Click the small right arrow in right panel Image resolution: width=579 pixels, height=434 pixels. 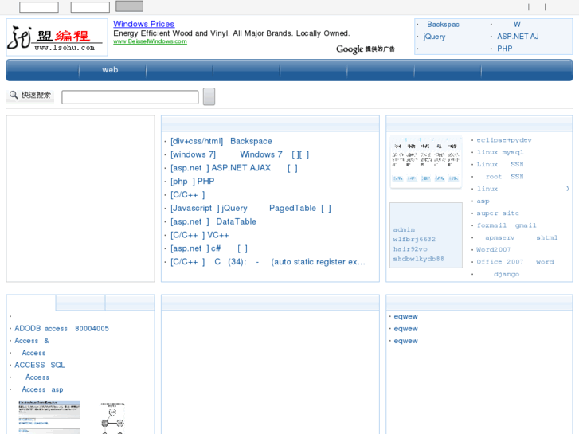click(568, 189)
